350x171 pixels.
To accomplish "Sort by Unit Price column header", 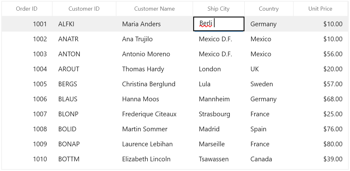I will (320, 9).
